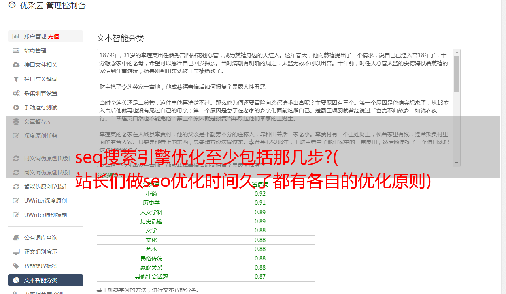Click the 0.92 confidence value
Viewport: 506px width, 294px height.
(x=260, y=194)
